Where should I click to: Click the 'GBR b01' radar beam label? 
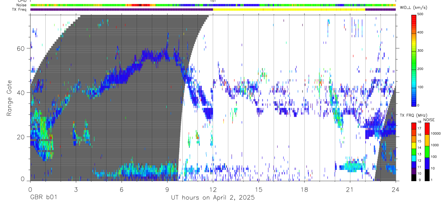pyautogui.click(x=43, y=197)
